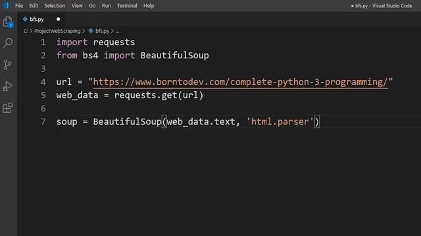Open the Go menu
Viewport: 421px width, 236px height.
coord(92,6)
